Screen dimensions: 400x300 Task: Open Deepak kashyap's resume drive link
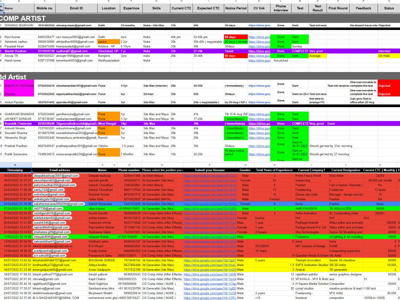click(210, 176)
